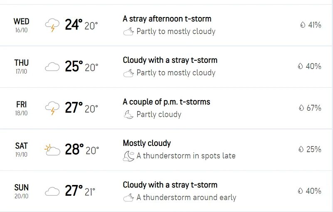Open the WED 16/10 forecast

(21, 25)
